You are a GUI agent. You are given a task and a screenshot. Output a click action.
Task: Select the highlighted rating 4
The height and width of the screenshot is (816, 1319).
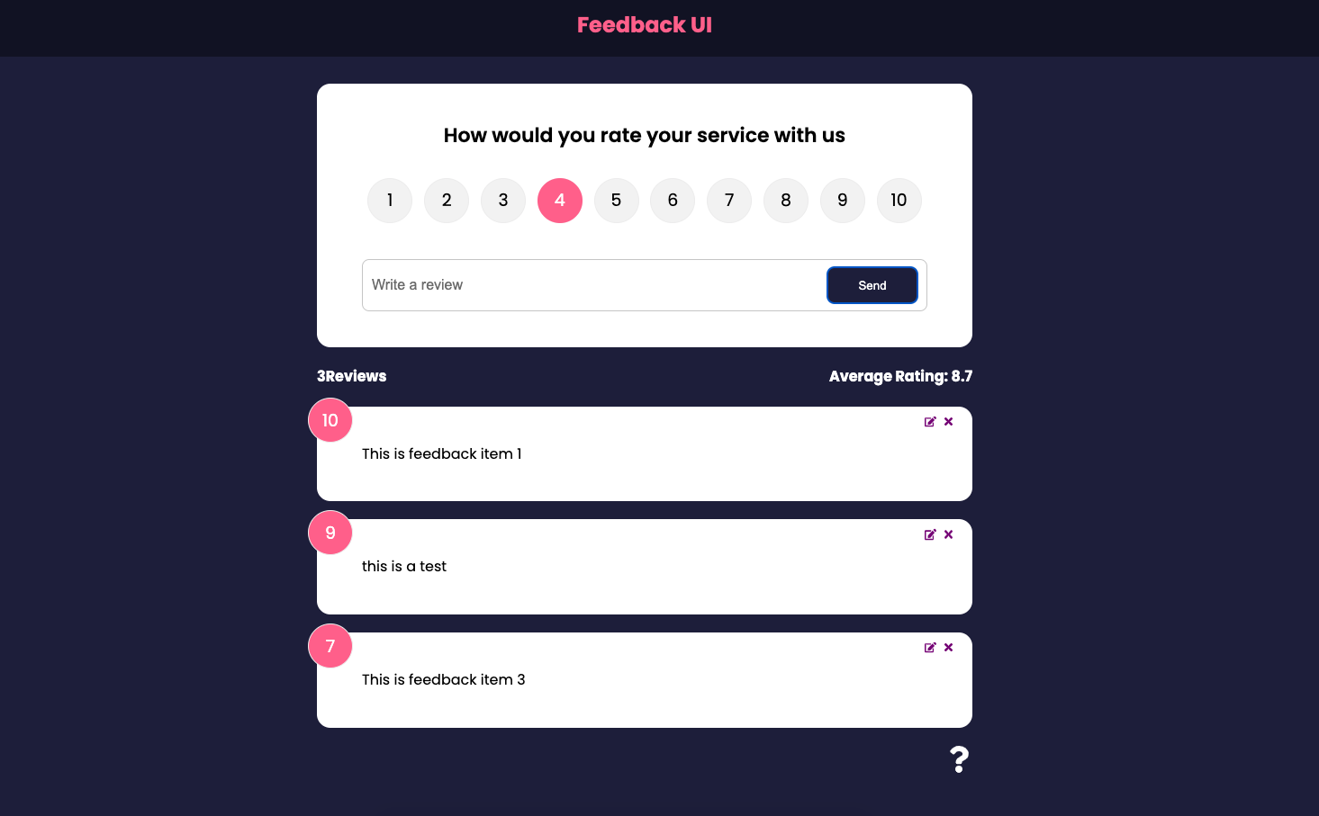tap(559, 201)
